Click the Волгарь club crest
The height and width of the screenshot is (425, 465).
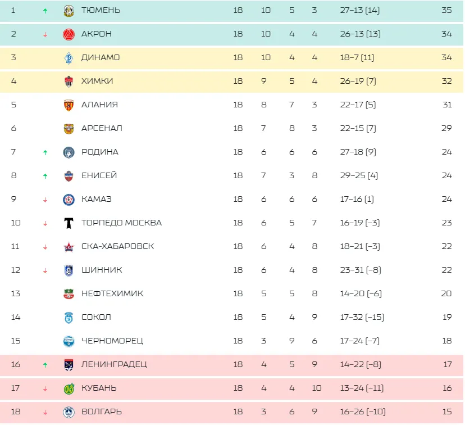pos(69,412)
